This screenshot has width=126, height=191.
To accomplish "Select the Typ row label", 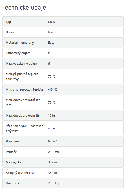I will point(8,22).
